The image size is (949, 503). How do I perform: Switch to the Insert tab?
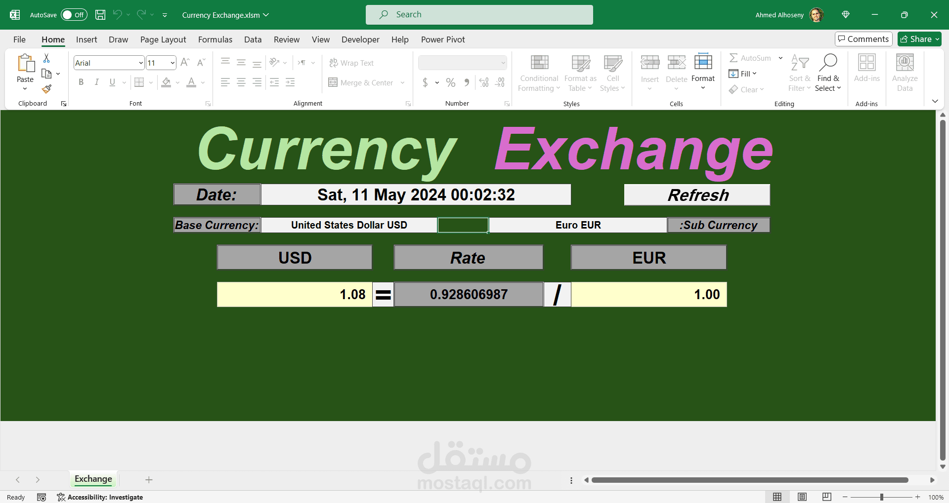(x=86, y=39)
